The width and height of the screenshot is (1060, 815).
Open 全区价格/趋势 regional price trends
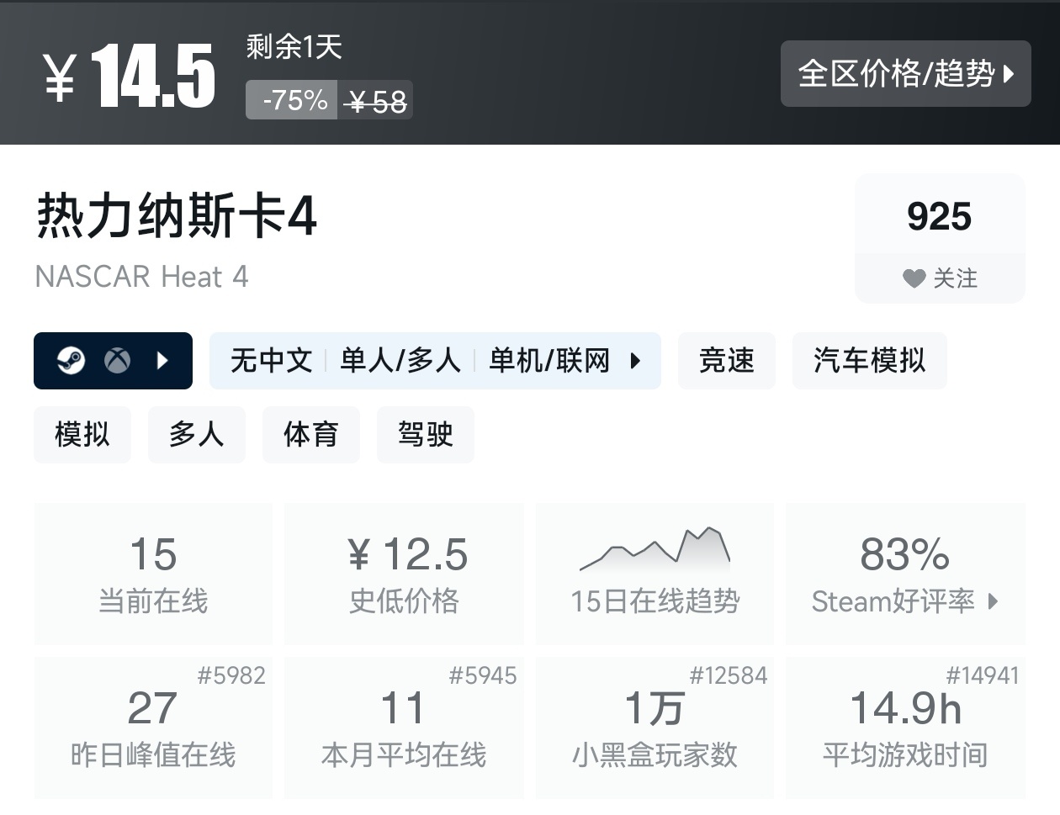coord(905,74)
